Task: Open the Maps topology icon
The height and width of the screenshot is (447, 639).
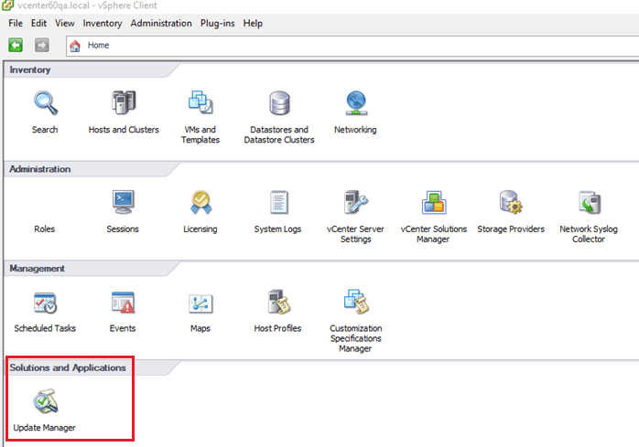Action: pos(200,303)
